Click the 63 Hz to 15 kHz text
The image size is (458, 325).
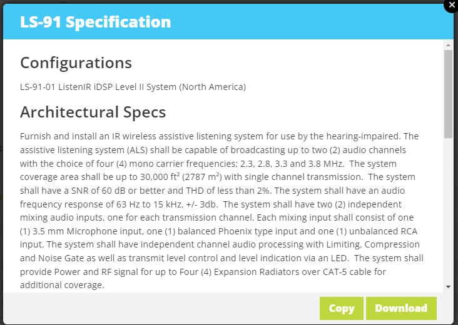[150, 204]
